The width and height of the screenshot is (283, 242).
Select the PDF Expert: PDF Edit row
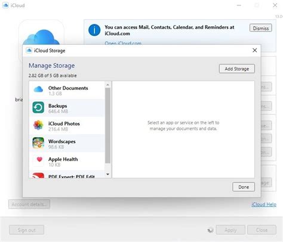coord(67,174)
